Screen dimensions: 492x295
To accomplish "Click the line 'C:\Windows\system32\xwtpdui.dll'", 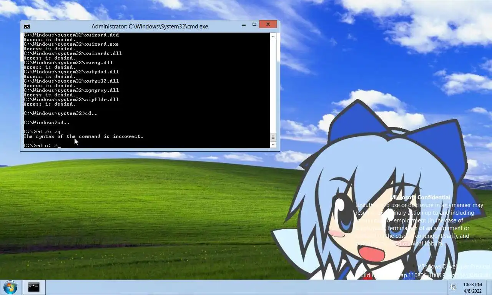I will coord(71,72).
